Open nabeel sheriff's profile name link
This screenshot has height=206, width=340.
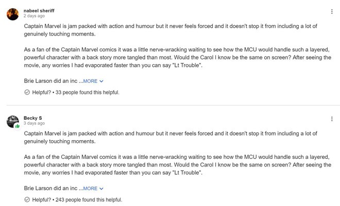coord(39,11)
